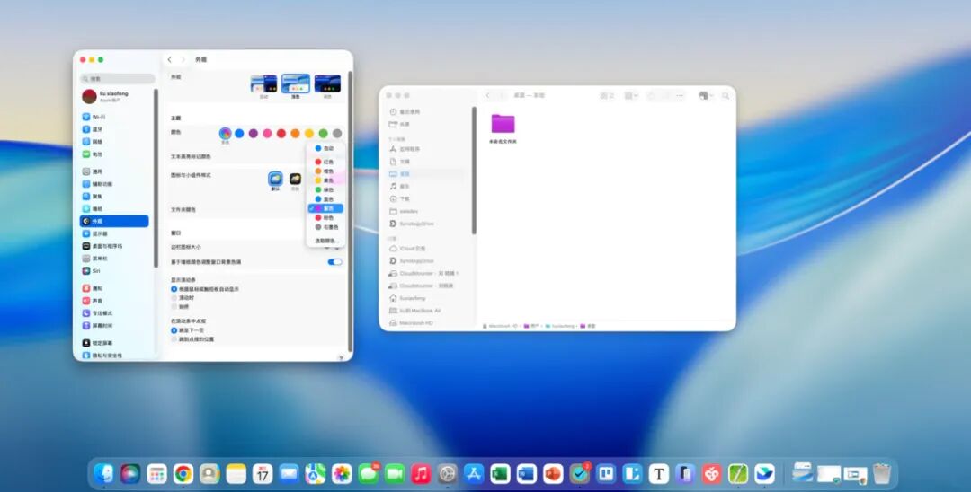Choose Pink in folder color menu
The image size is (971, 492).
click(325, 217)
